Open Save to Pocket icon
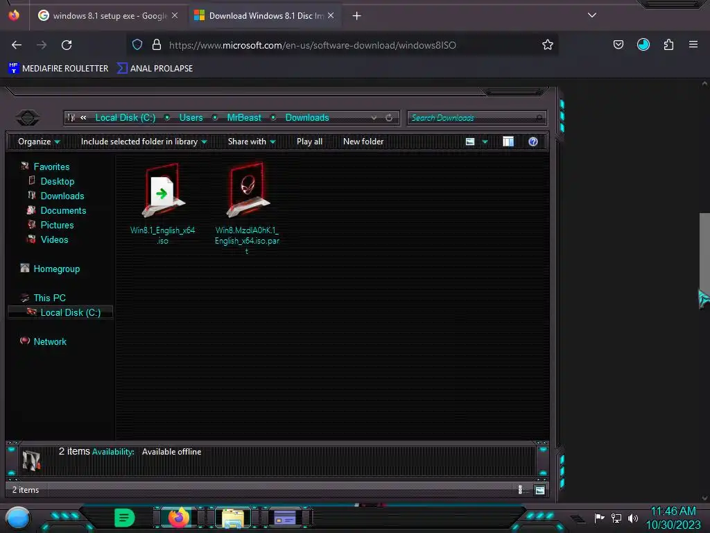Viewport: 710px width, 533px height. tap(618, 44)
